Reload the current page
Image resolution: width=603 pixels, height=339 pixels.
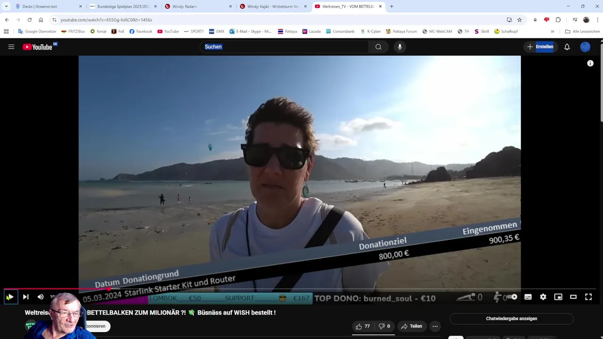29,20
